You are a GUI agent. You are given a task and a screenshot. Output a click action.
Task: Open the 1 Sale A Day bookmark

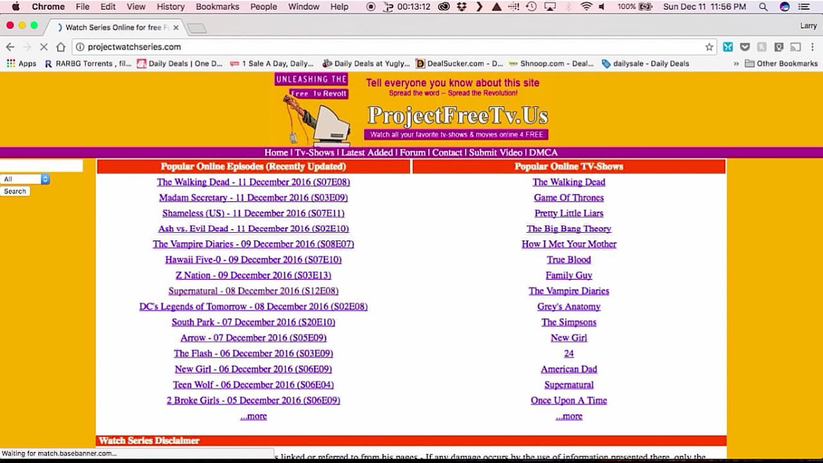(272, 64)
